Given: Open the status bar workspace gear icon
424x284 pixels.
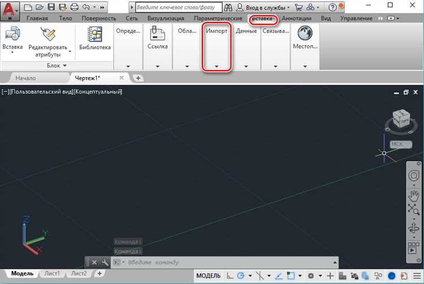Looking at the screenshot, I should (x=311, y=276).
